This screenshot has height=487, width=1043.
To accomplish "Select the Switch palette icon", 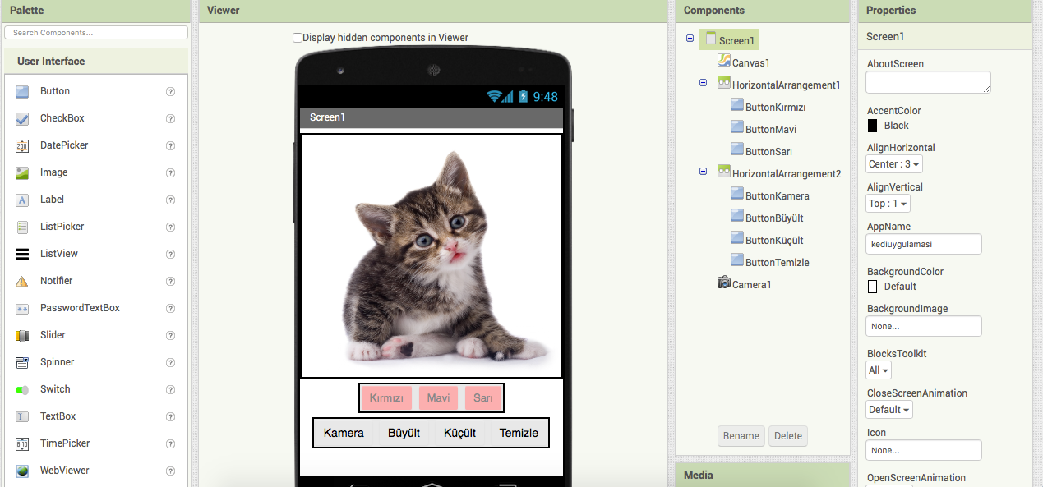I will pyautogui.click(x=22, y=390).
